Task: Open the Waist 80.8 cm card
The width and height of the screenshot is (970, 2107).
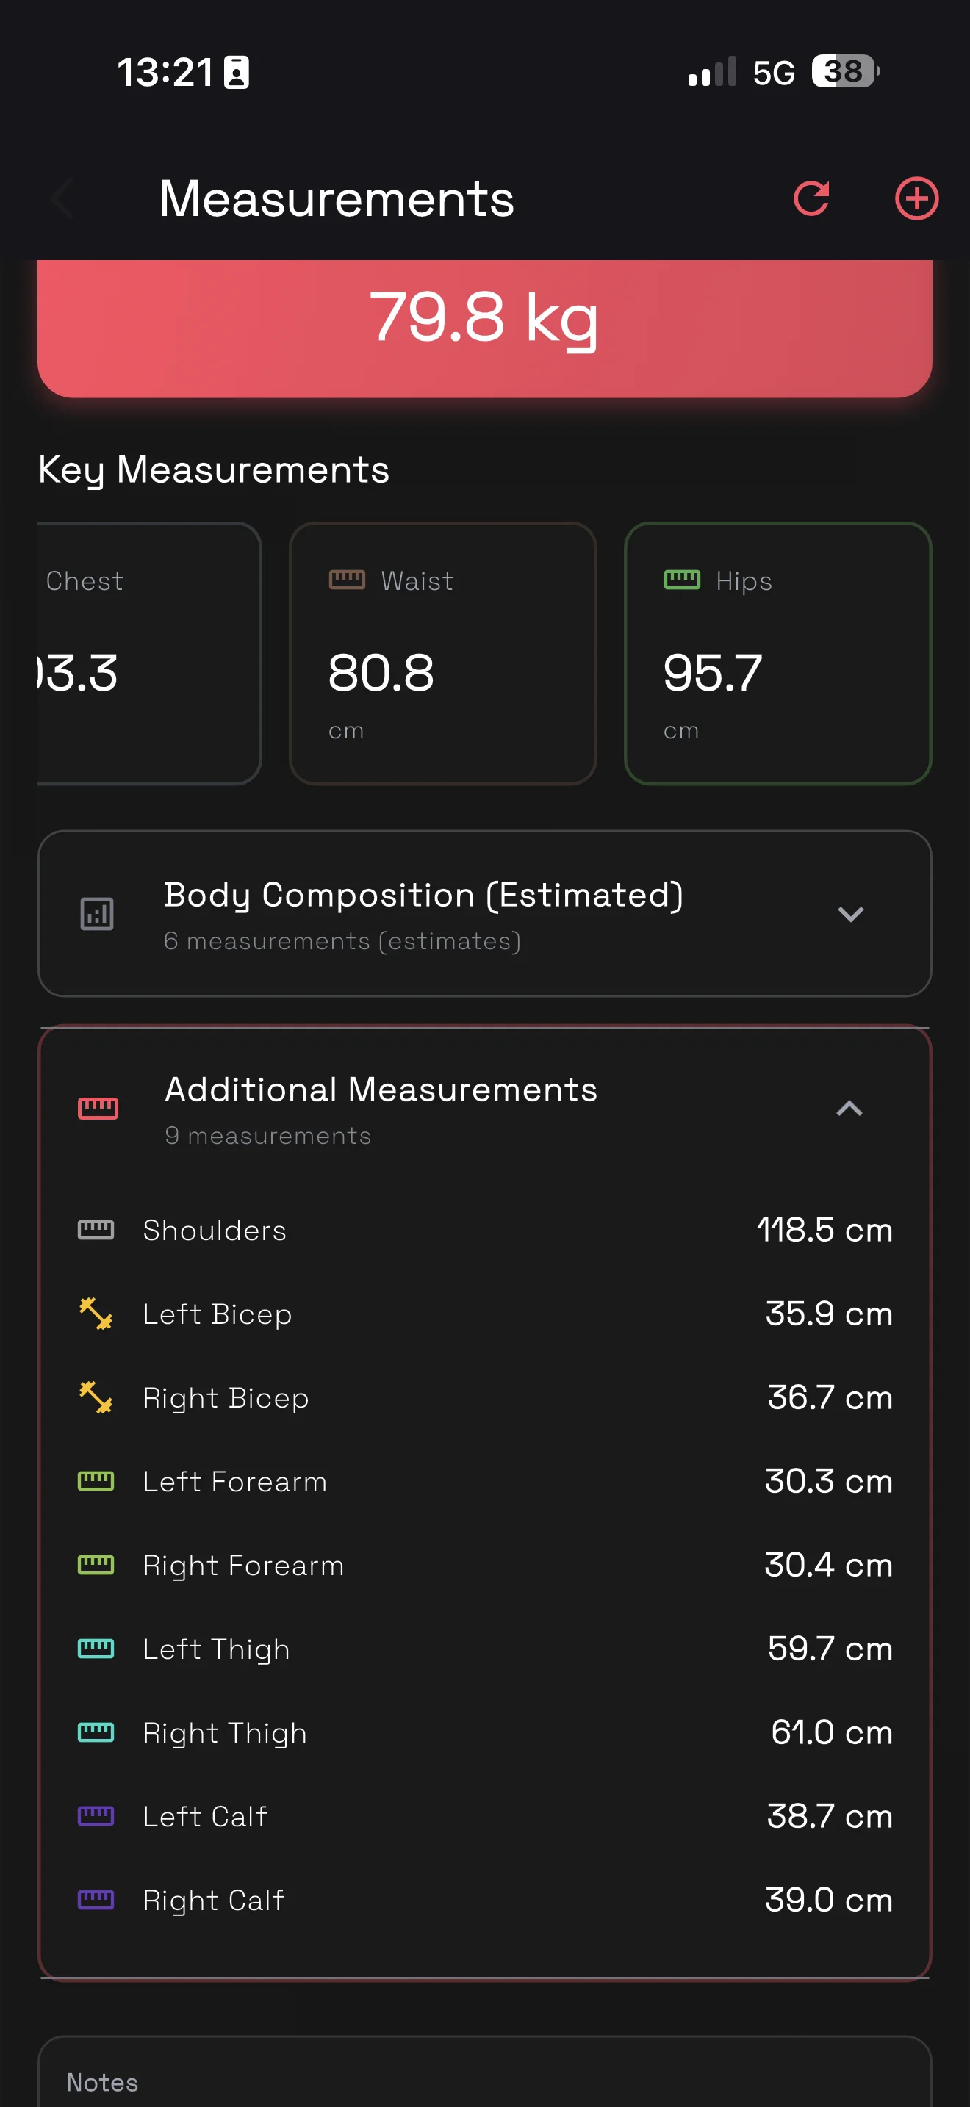Action: (442, 652)
